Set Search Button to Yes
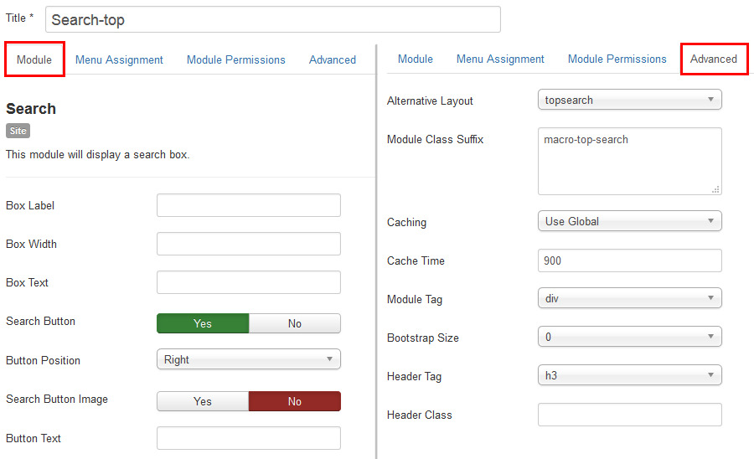Viewport: 754px width, 459px height. (x=203, y=323)
